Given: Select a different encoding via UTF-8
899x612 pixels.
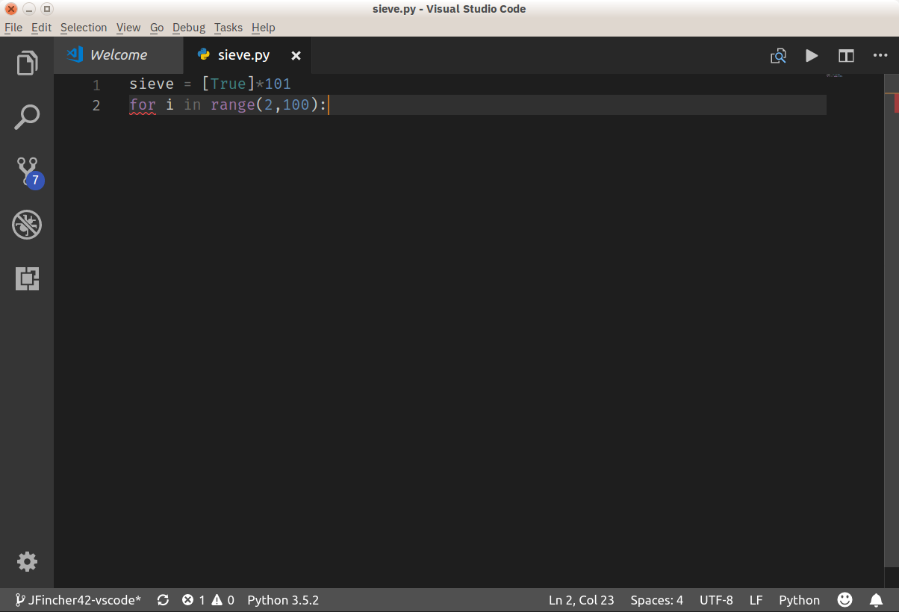Looking at the screenshot, I should tap(716, 599).
